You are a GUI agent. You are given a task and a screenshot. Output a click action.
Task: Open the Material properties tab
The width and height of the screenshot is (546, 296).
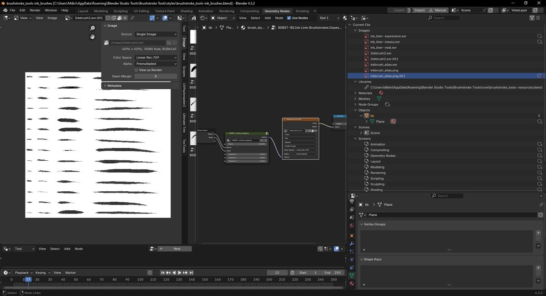tap(352, 283)
